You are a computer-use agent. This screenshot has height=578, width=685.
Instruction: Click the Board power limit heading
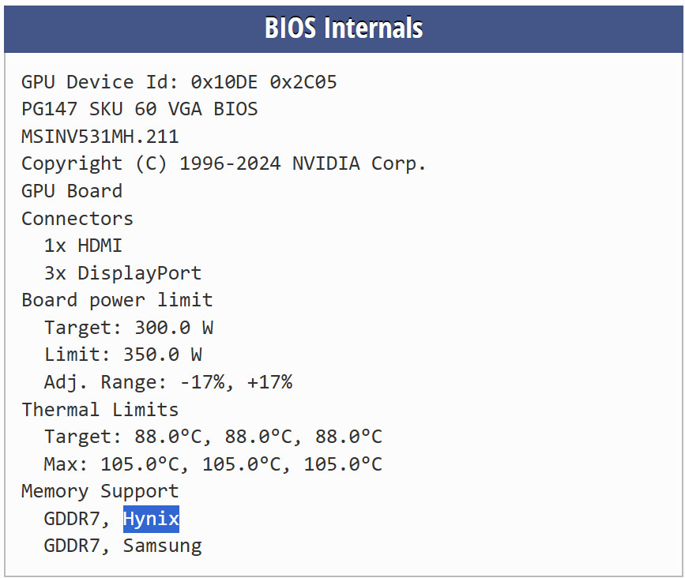[117, 300]
